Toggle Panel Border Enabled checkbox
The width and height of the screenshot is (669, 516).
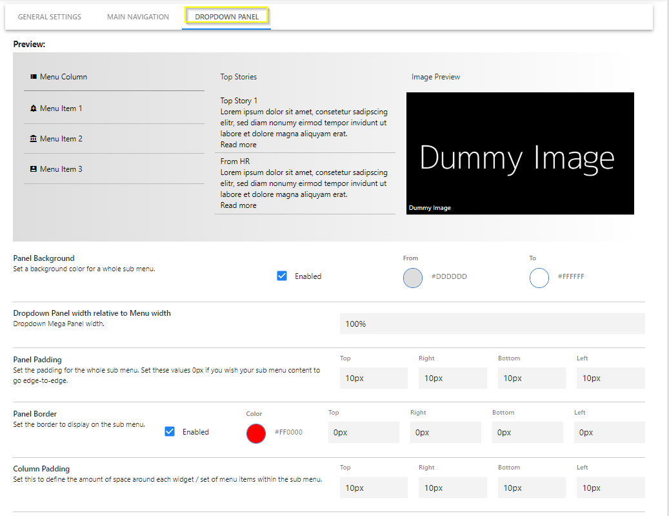point(170,431)
